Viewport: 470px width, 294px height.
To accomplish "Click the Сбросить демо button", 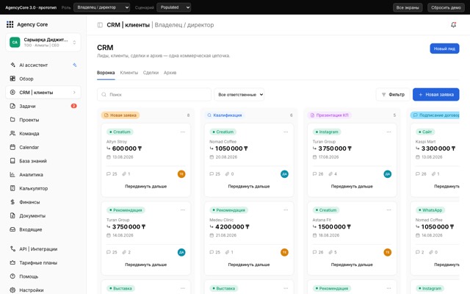I will tap(446, 7).
